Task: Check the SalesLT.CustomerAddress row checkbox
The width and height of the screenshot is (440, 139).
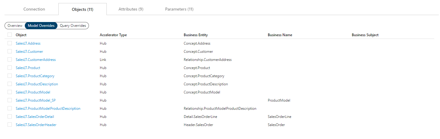Action: (10, 60)
